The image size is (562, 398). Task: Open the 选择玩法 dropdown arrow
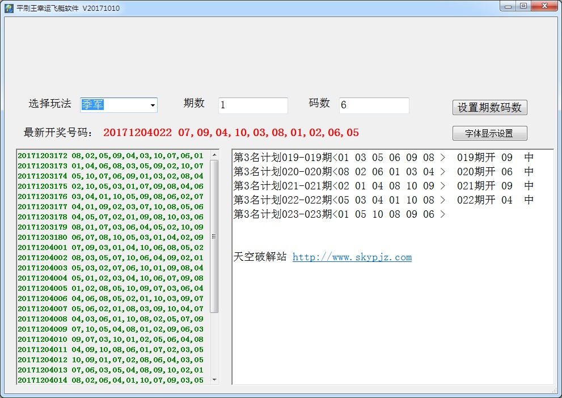(x=152, y=105)
